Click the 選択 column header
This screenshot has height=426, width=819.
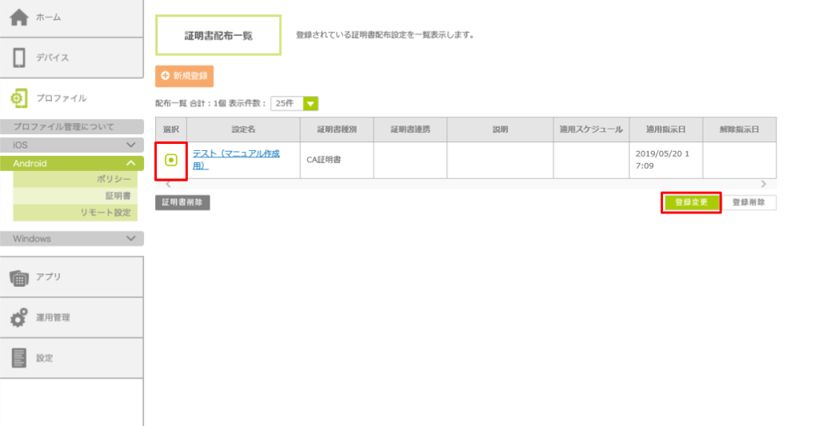click(x=171, y=129)
